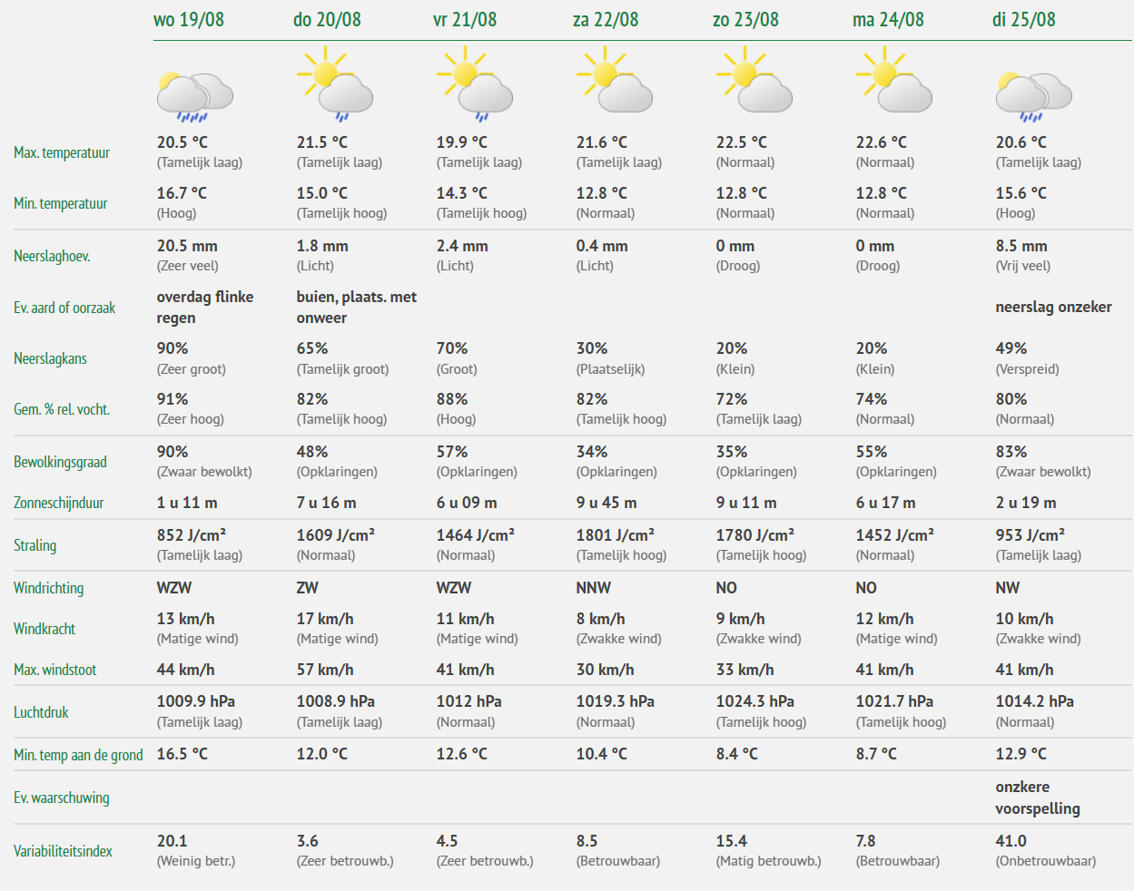This screenshot has height=891, width=1134.
Task: Click the Max. windstoot row label
Action: 55,670
